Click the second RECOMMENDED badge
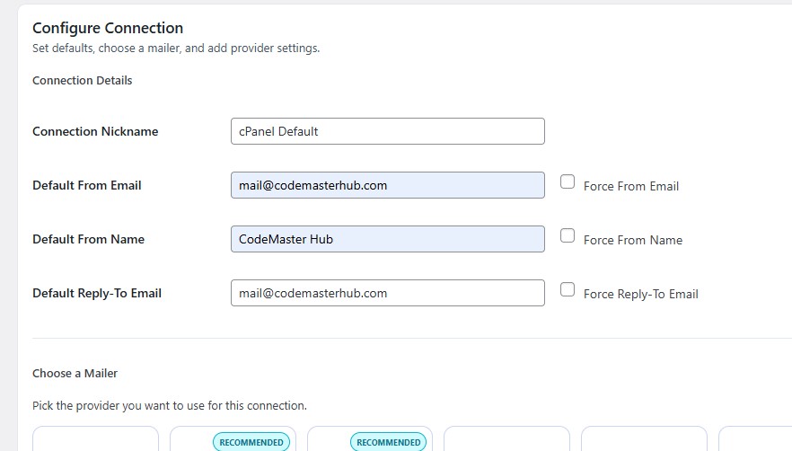This screenshot has height=451, width=792. click(x=389, y=441)
